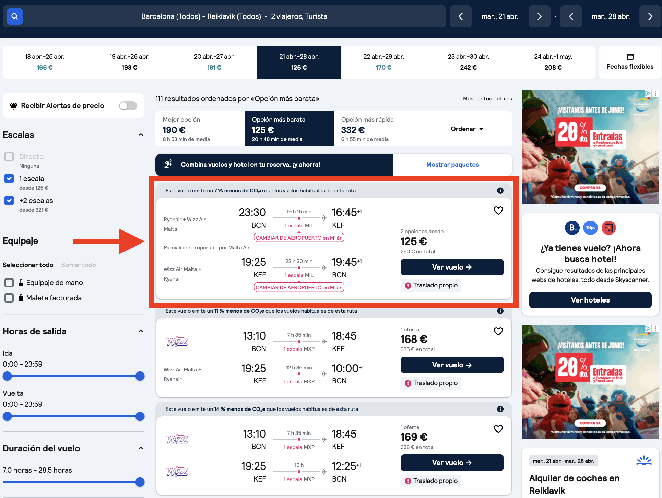Click the price alert bell icon

pos(13,106)
